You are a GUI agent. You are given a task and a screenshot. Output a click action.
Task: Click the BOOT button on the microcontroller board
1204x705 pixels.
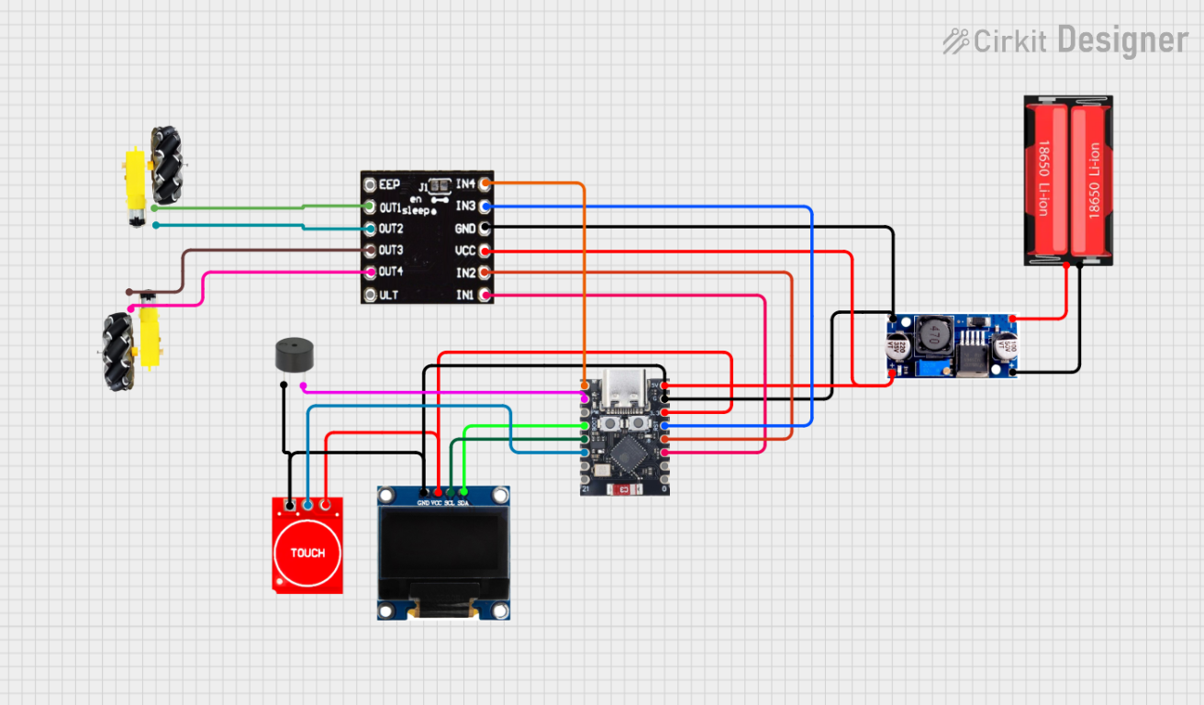[610, 423]
